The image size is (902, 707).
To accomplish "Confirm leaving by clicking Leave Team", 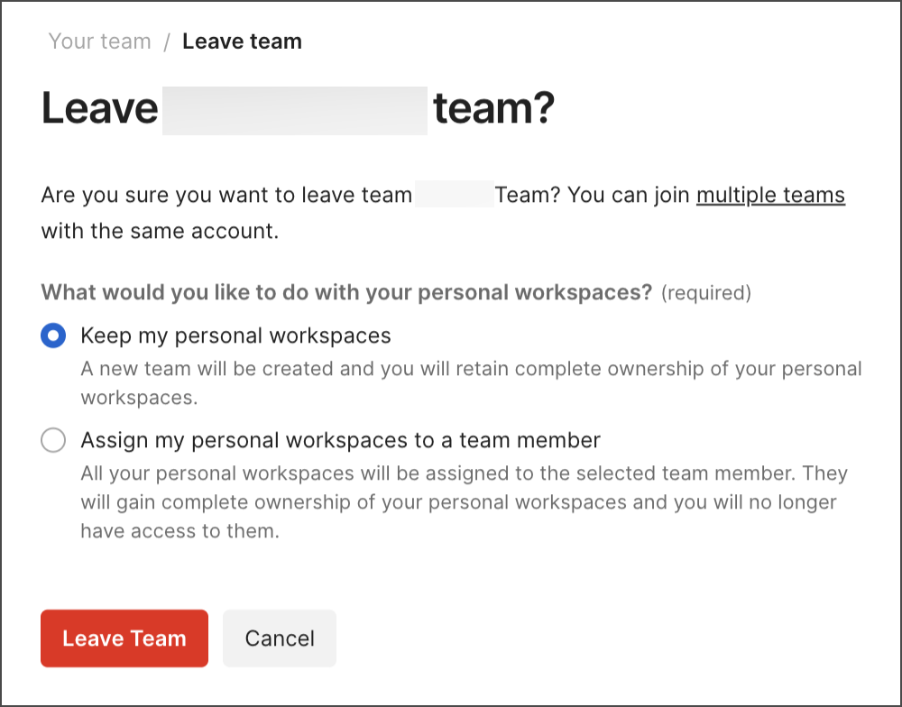I will pos(124,638).
